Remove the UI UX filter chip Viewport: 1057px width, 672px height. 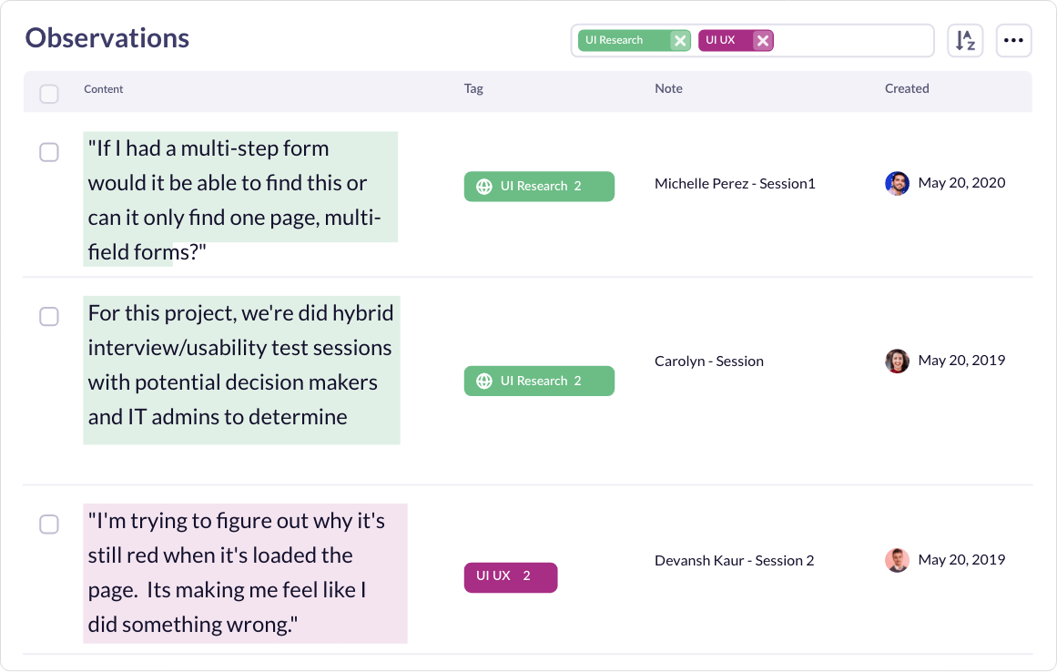[x=763, y=40]
